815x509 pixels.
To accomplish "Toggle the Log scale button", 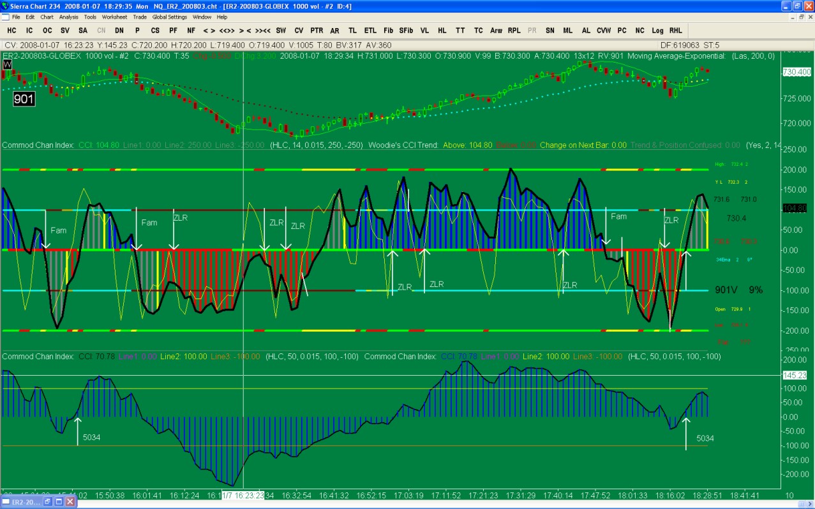I will point(658,31).
